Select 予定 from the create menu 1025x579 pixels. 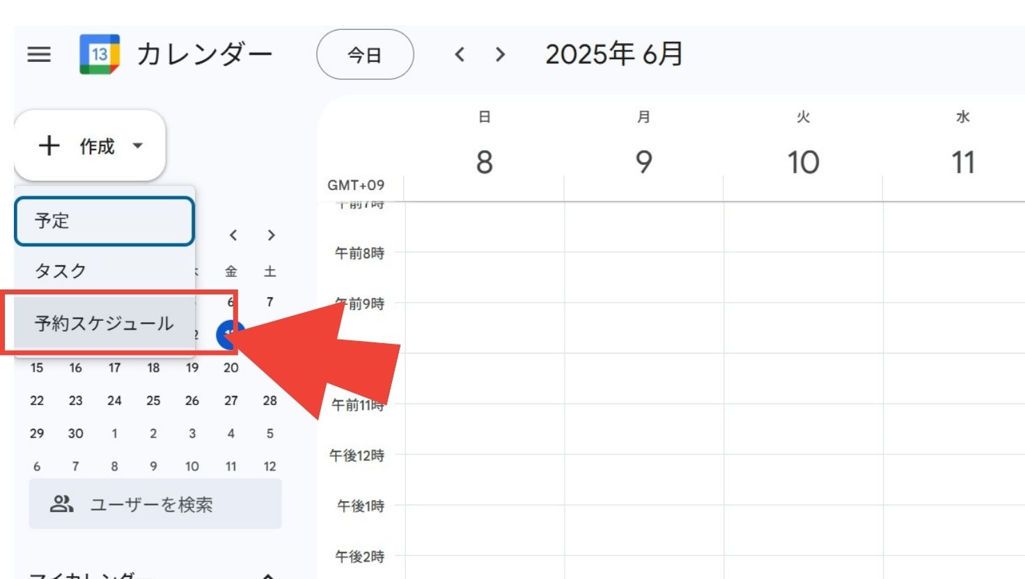(x=104, y=221)
